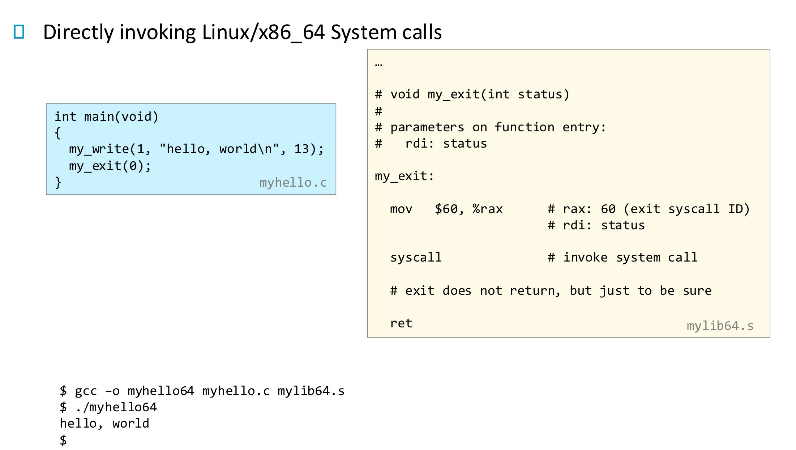The height and width of the screenshot is (450, 796).
Task: Click the 'mov $60, %rax' instruction
Action: [446, 209]
